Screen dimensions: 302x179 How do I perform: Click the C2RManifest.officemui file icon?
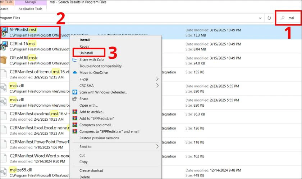[x=3, y=74]
